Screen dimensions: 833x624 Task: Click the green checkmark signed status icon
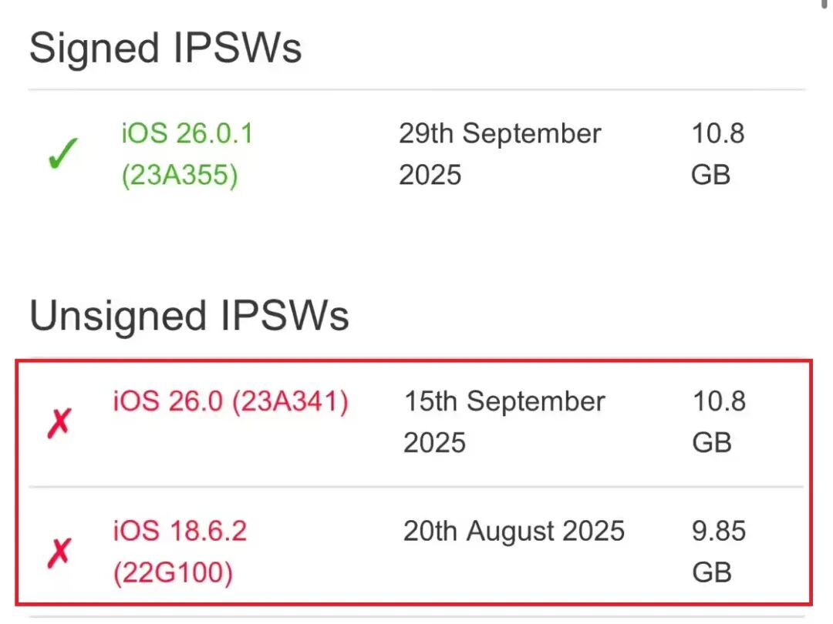(62, 154)
